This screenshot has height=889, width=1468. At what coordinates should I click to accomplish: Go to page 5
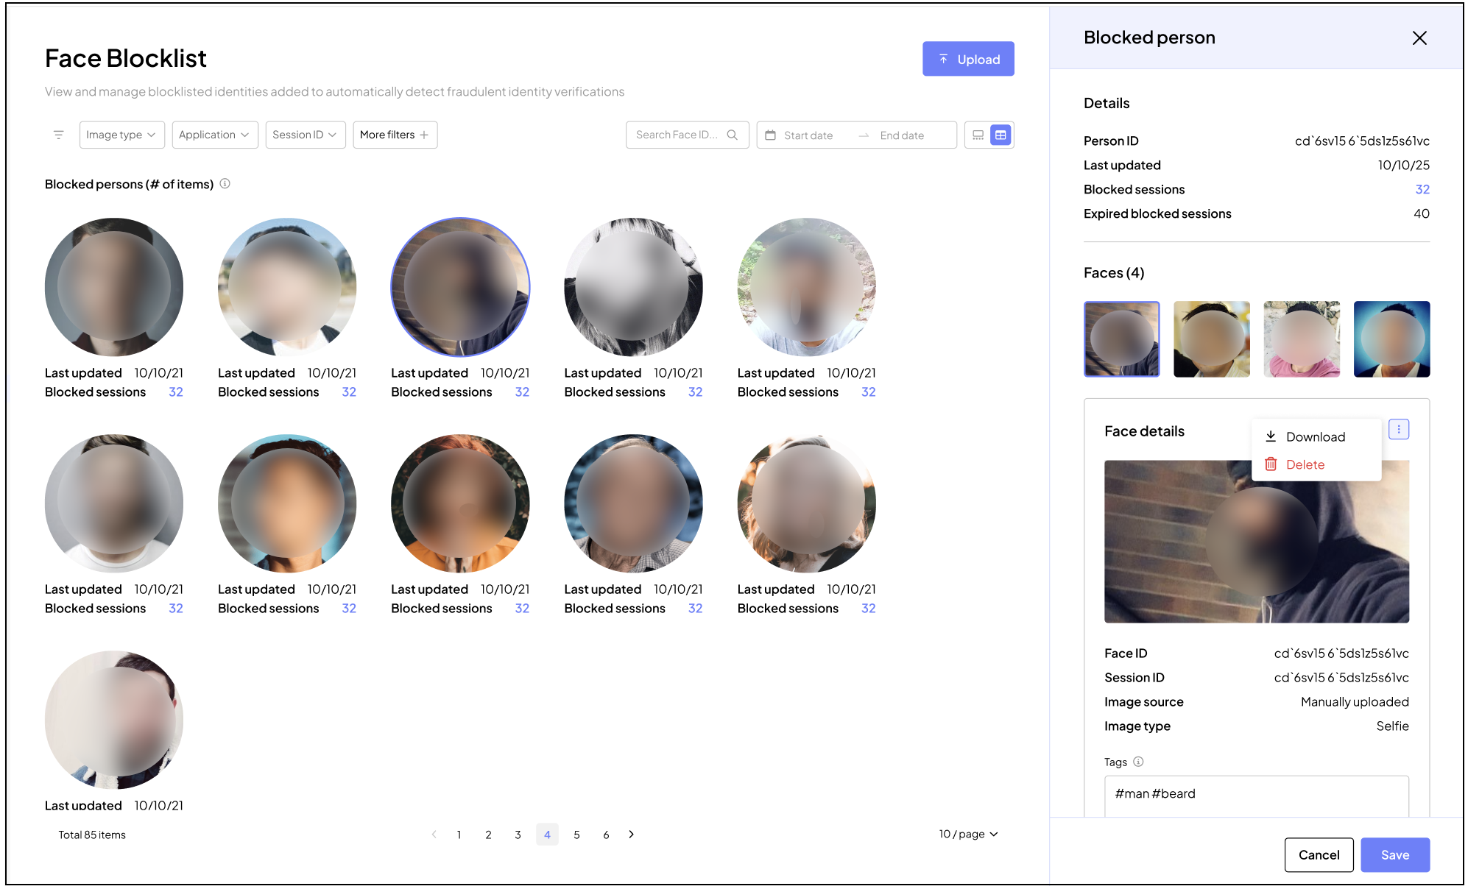tap(576, 835)
